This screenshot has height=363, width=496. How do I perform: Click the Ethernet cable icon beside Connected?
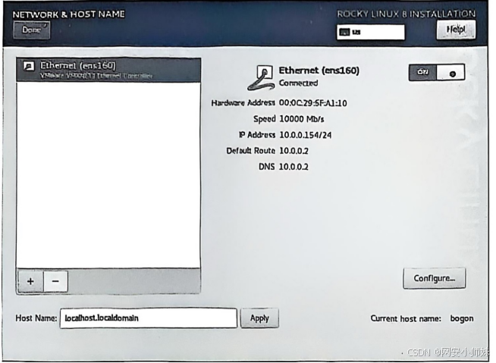(261, 77)
